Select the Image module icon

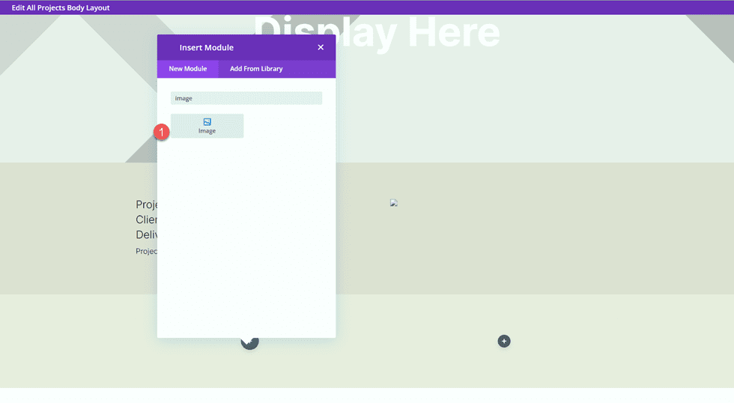[x=207, y=121]
